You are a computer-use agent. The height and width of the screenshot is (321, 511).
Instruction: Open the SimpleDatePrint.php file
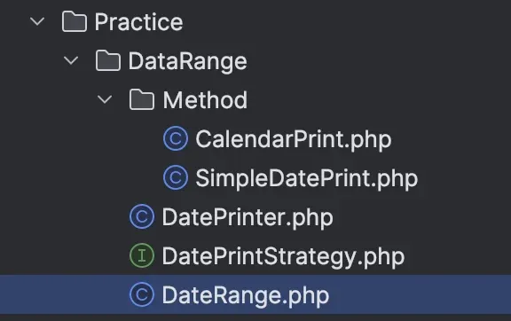[307, 179]
